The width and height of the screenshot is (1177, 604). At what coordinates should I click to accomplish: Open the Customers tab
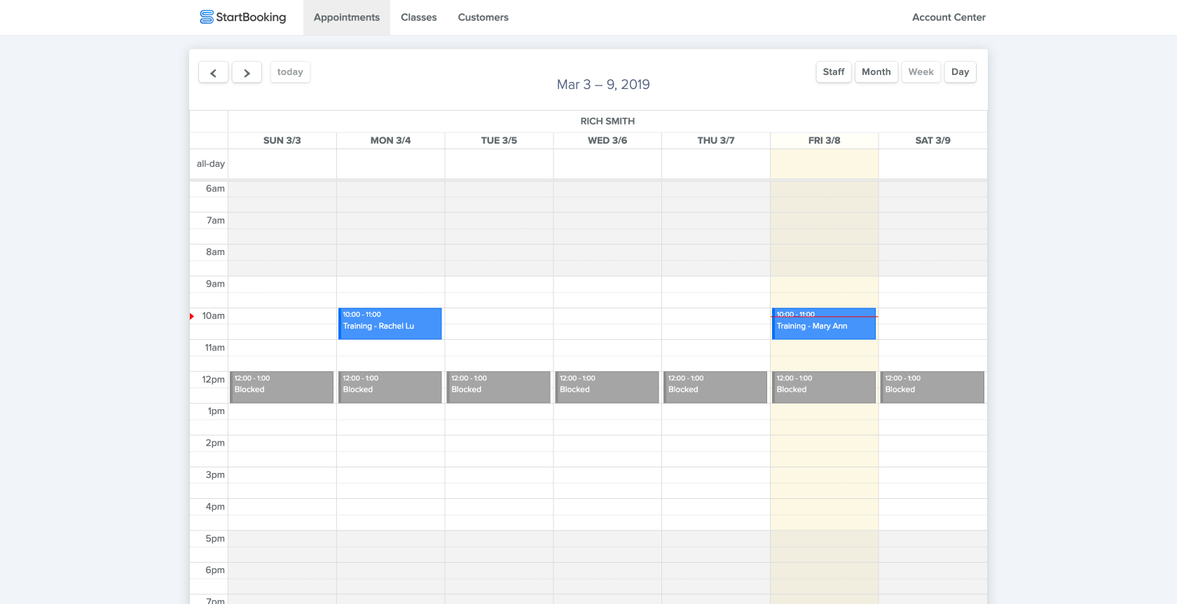coord(483,18)
